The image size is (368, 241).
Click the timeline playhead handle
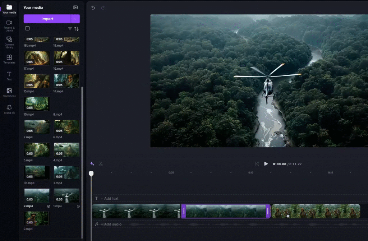coord(91,173)
